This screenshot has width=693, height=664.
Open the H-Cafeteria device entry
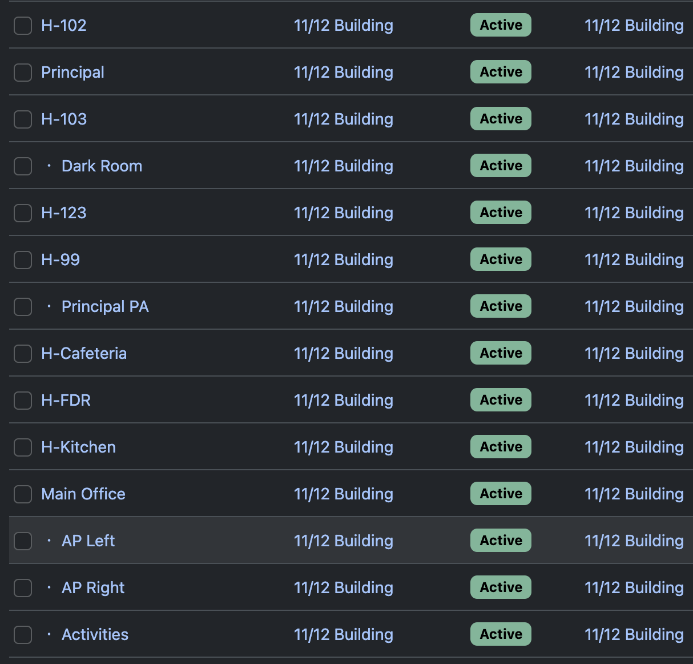click(83, 353)
